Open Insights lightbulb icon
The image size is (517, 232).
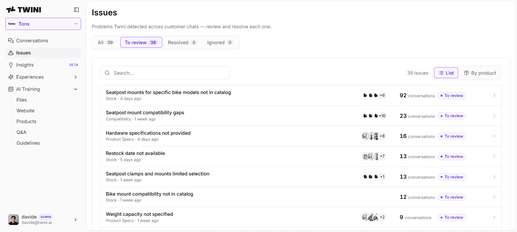(11, 65)
